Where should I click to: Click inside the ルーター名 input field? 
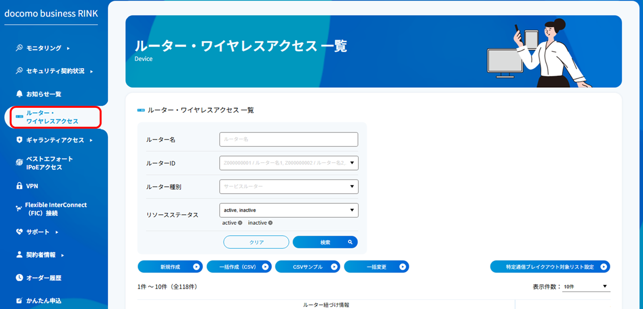288,139
